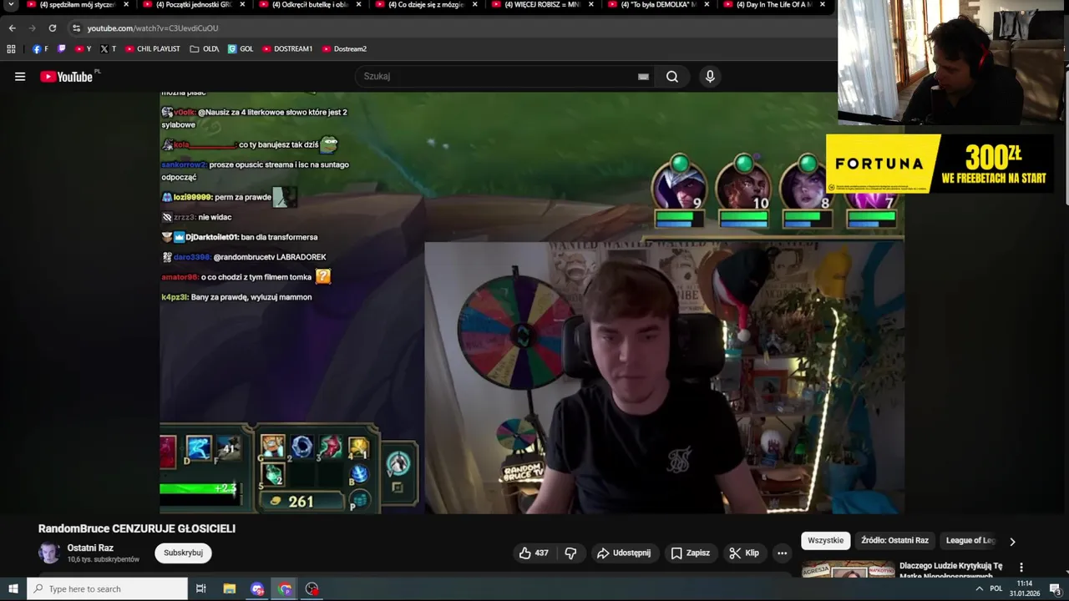Open File Explorer from the taskbar
The width and height of the screenshot is (1069, 601).
tap(230, 588)
